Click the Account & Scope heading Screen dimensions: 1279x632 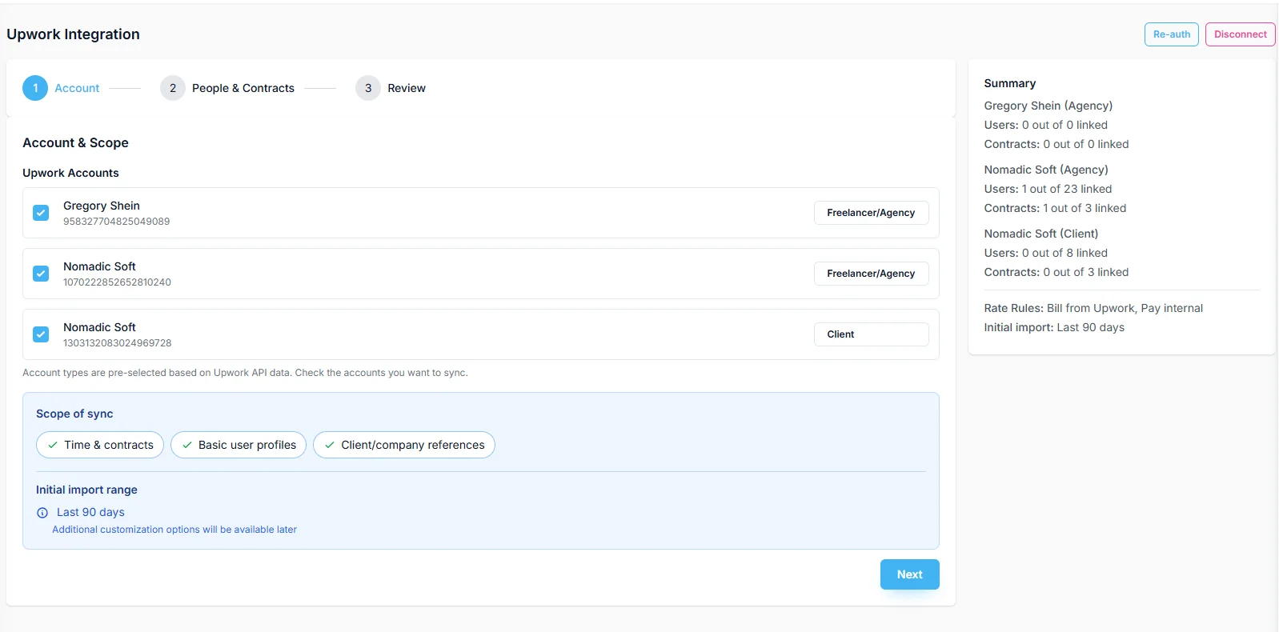[x=75, y=142]
